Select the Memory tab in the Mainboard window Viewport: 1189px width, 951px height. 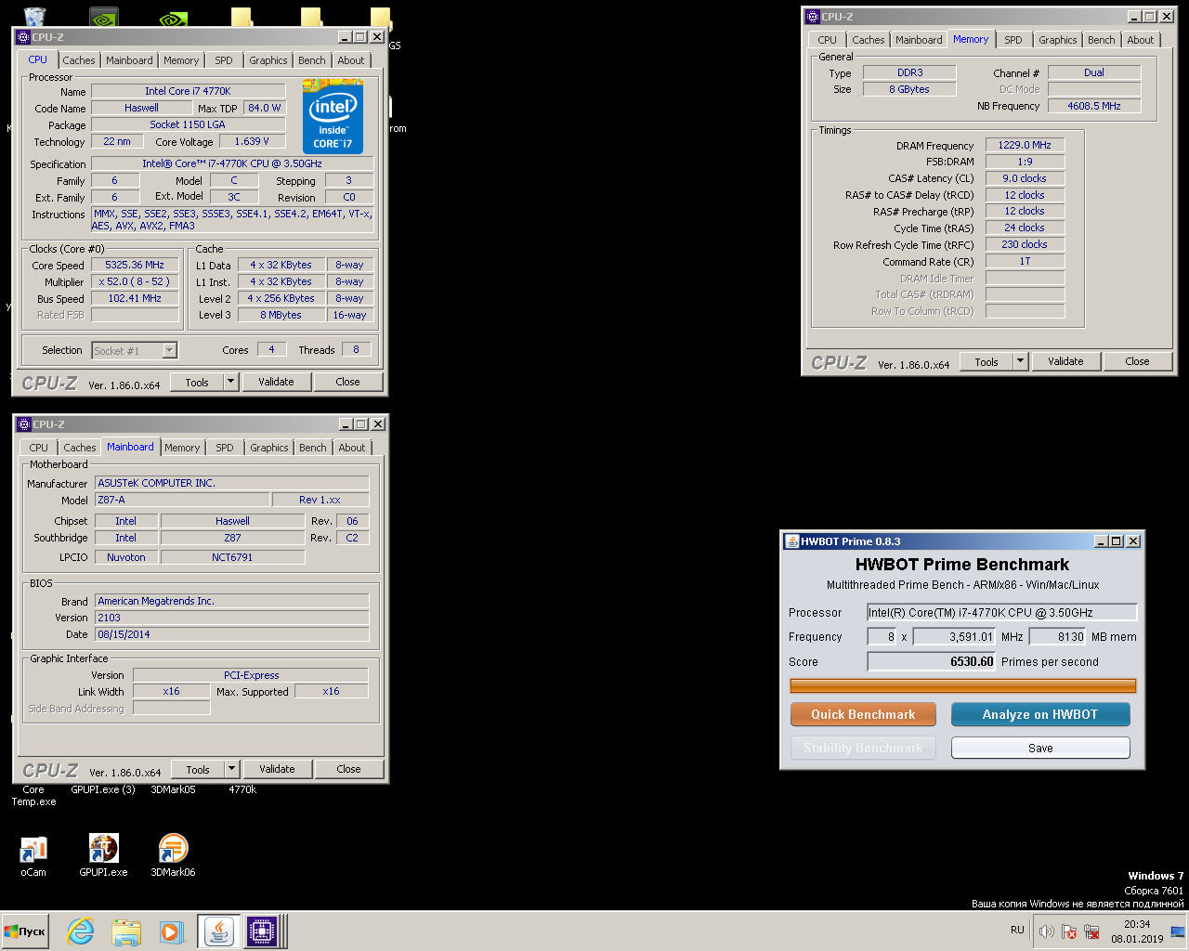182,448
